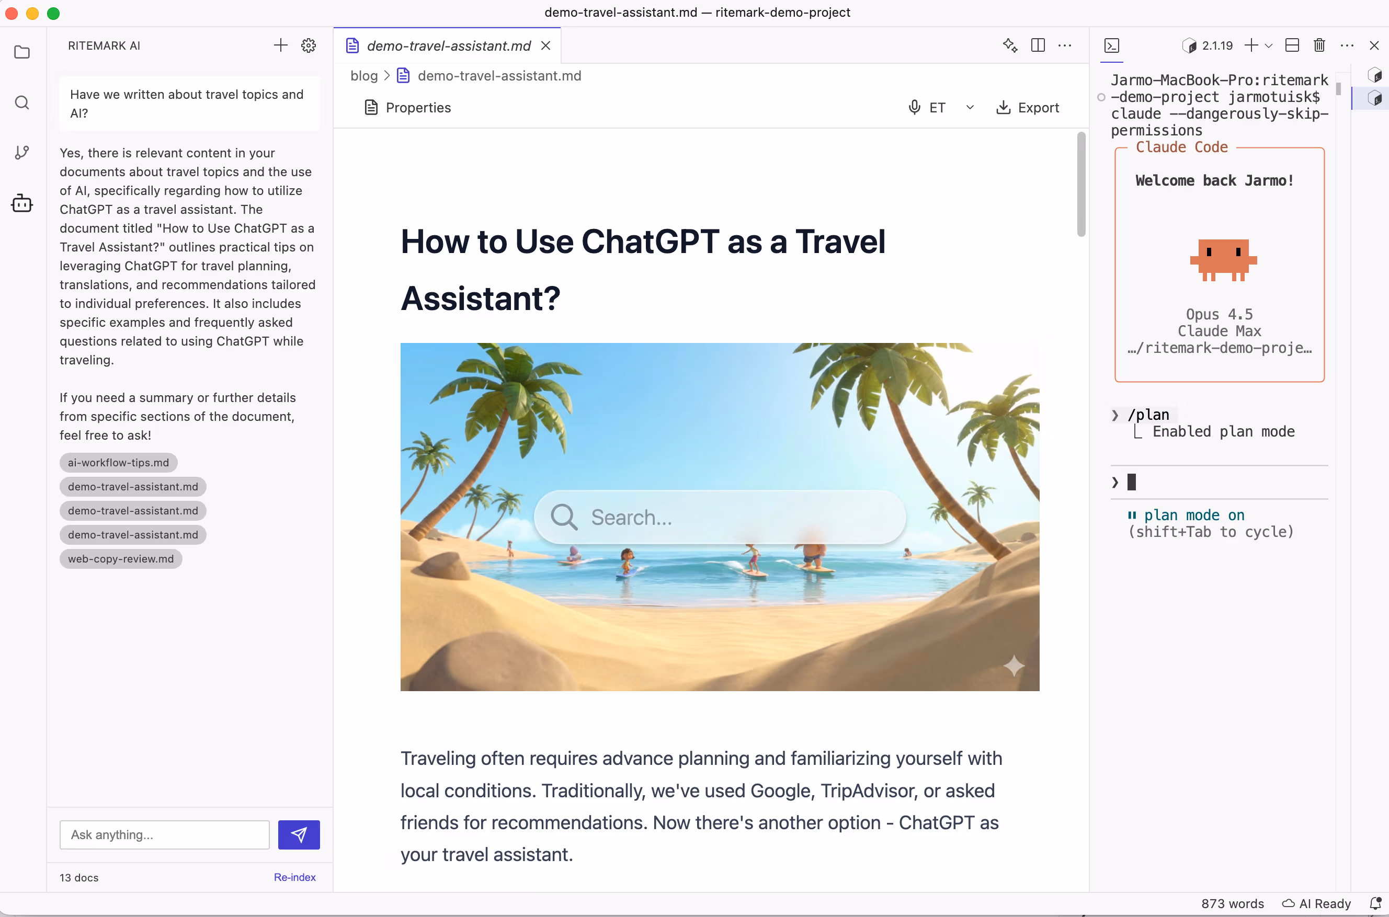Image resolution: width=1389 pixels, height=917 pixels.
Task: Create a new terminal with the plus icon
Action: tap(1251, 45)
